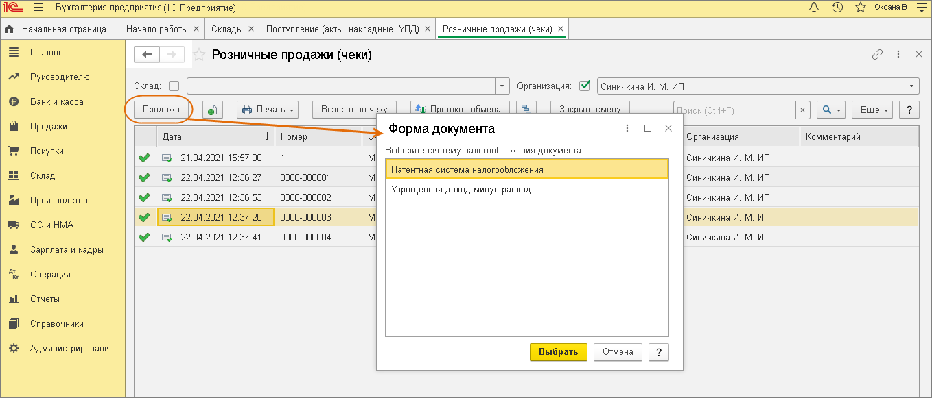Screen dimensions: 932x398
Task: Open the 1C main menu hamburger icon
Action: [38, 8]
